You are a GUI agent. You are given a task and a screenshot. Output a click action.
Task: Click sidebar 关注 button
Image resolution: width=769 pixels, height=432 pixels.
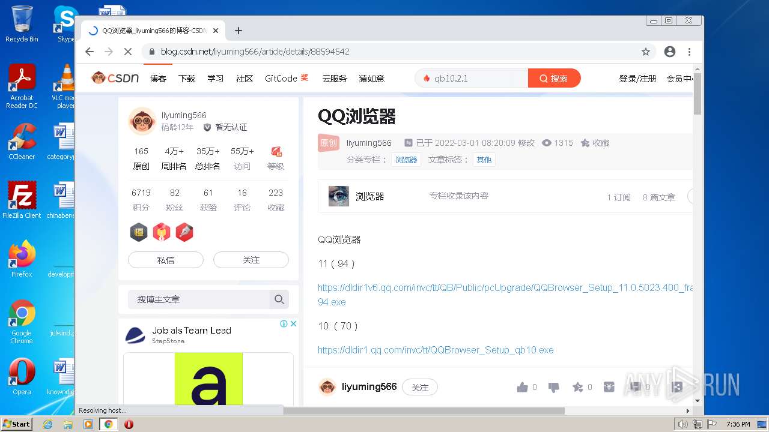pyautogui.click(x=251, y=260)
